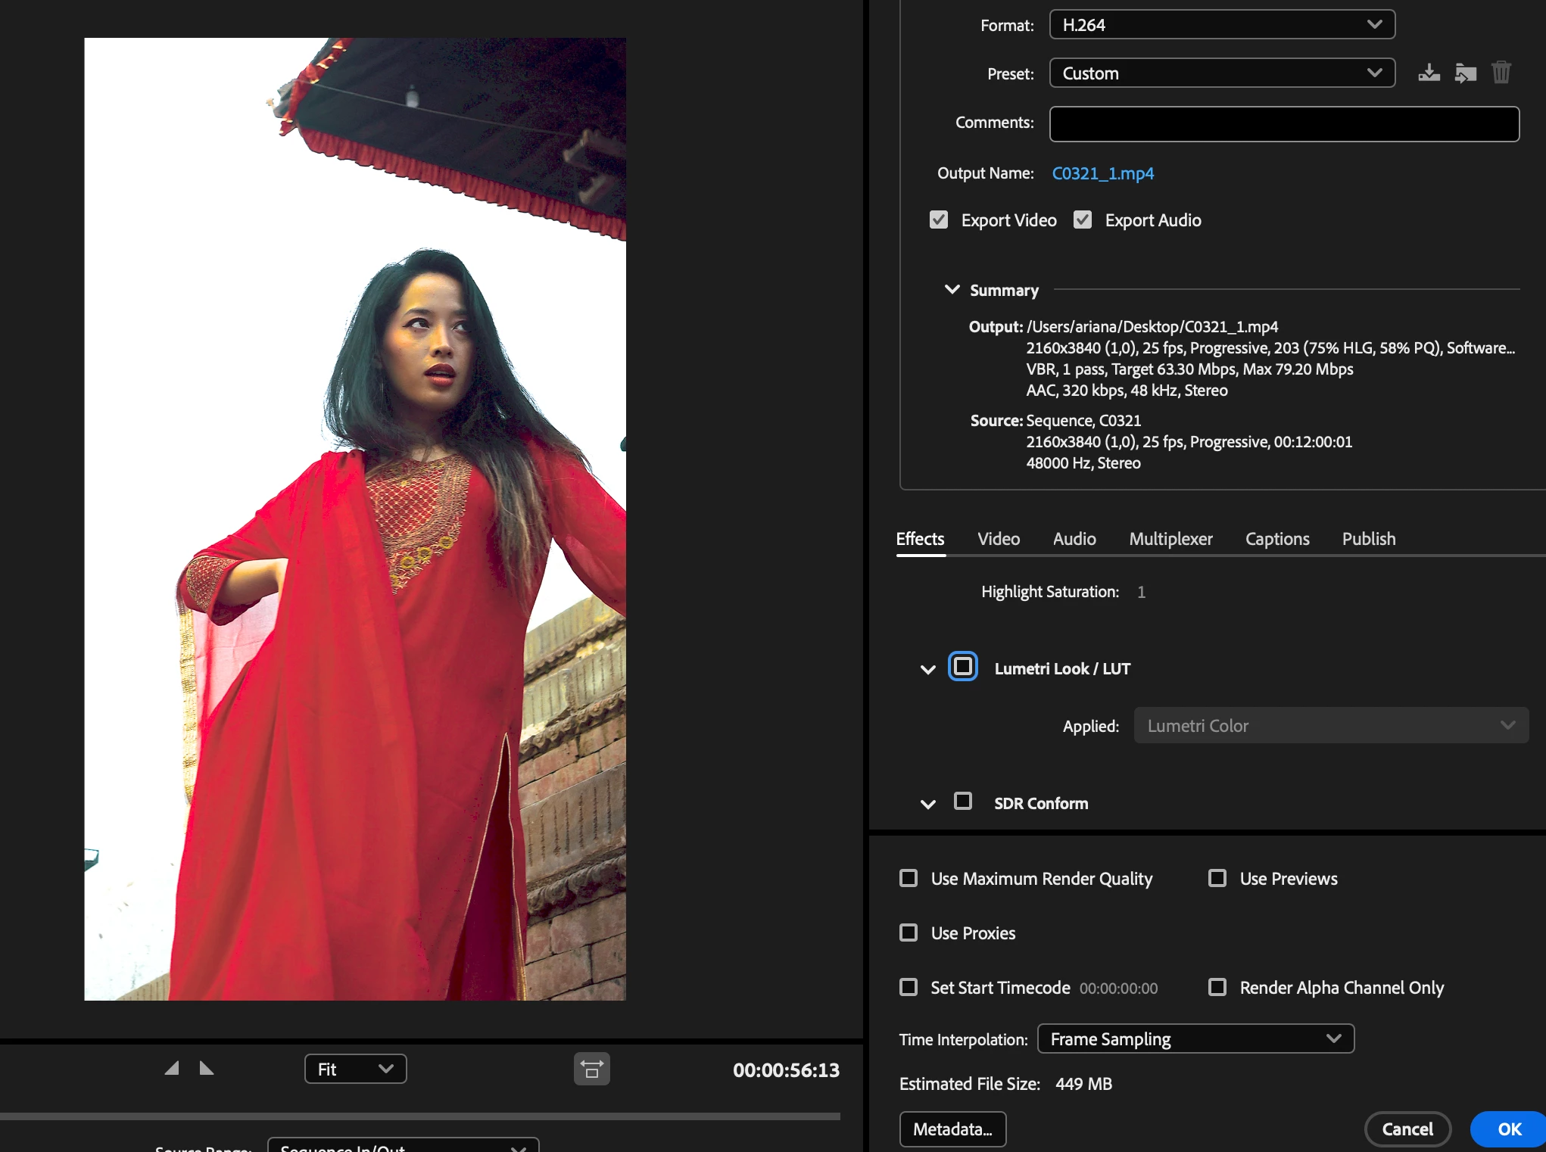Click the Delete Preset trash icon
The height and width of the screenshot is (1152, 1546).
1501,73
